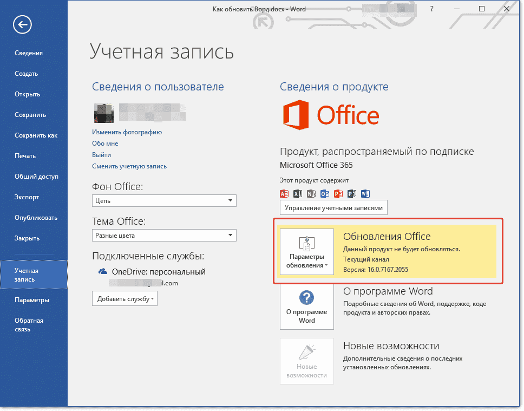Choose Закрыть in the sidebar
Viewport: 524px width, 411px height.
[x=27, y=238]
